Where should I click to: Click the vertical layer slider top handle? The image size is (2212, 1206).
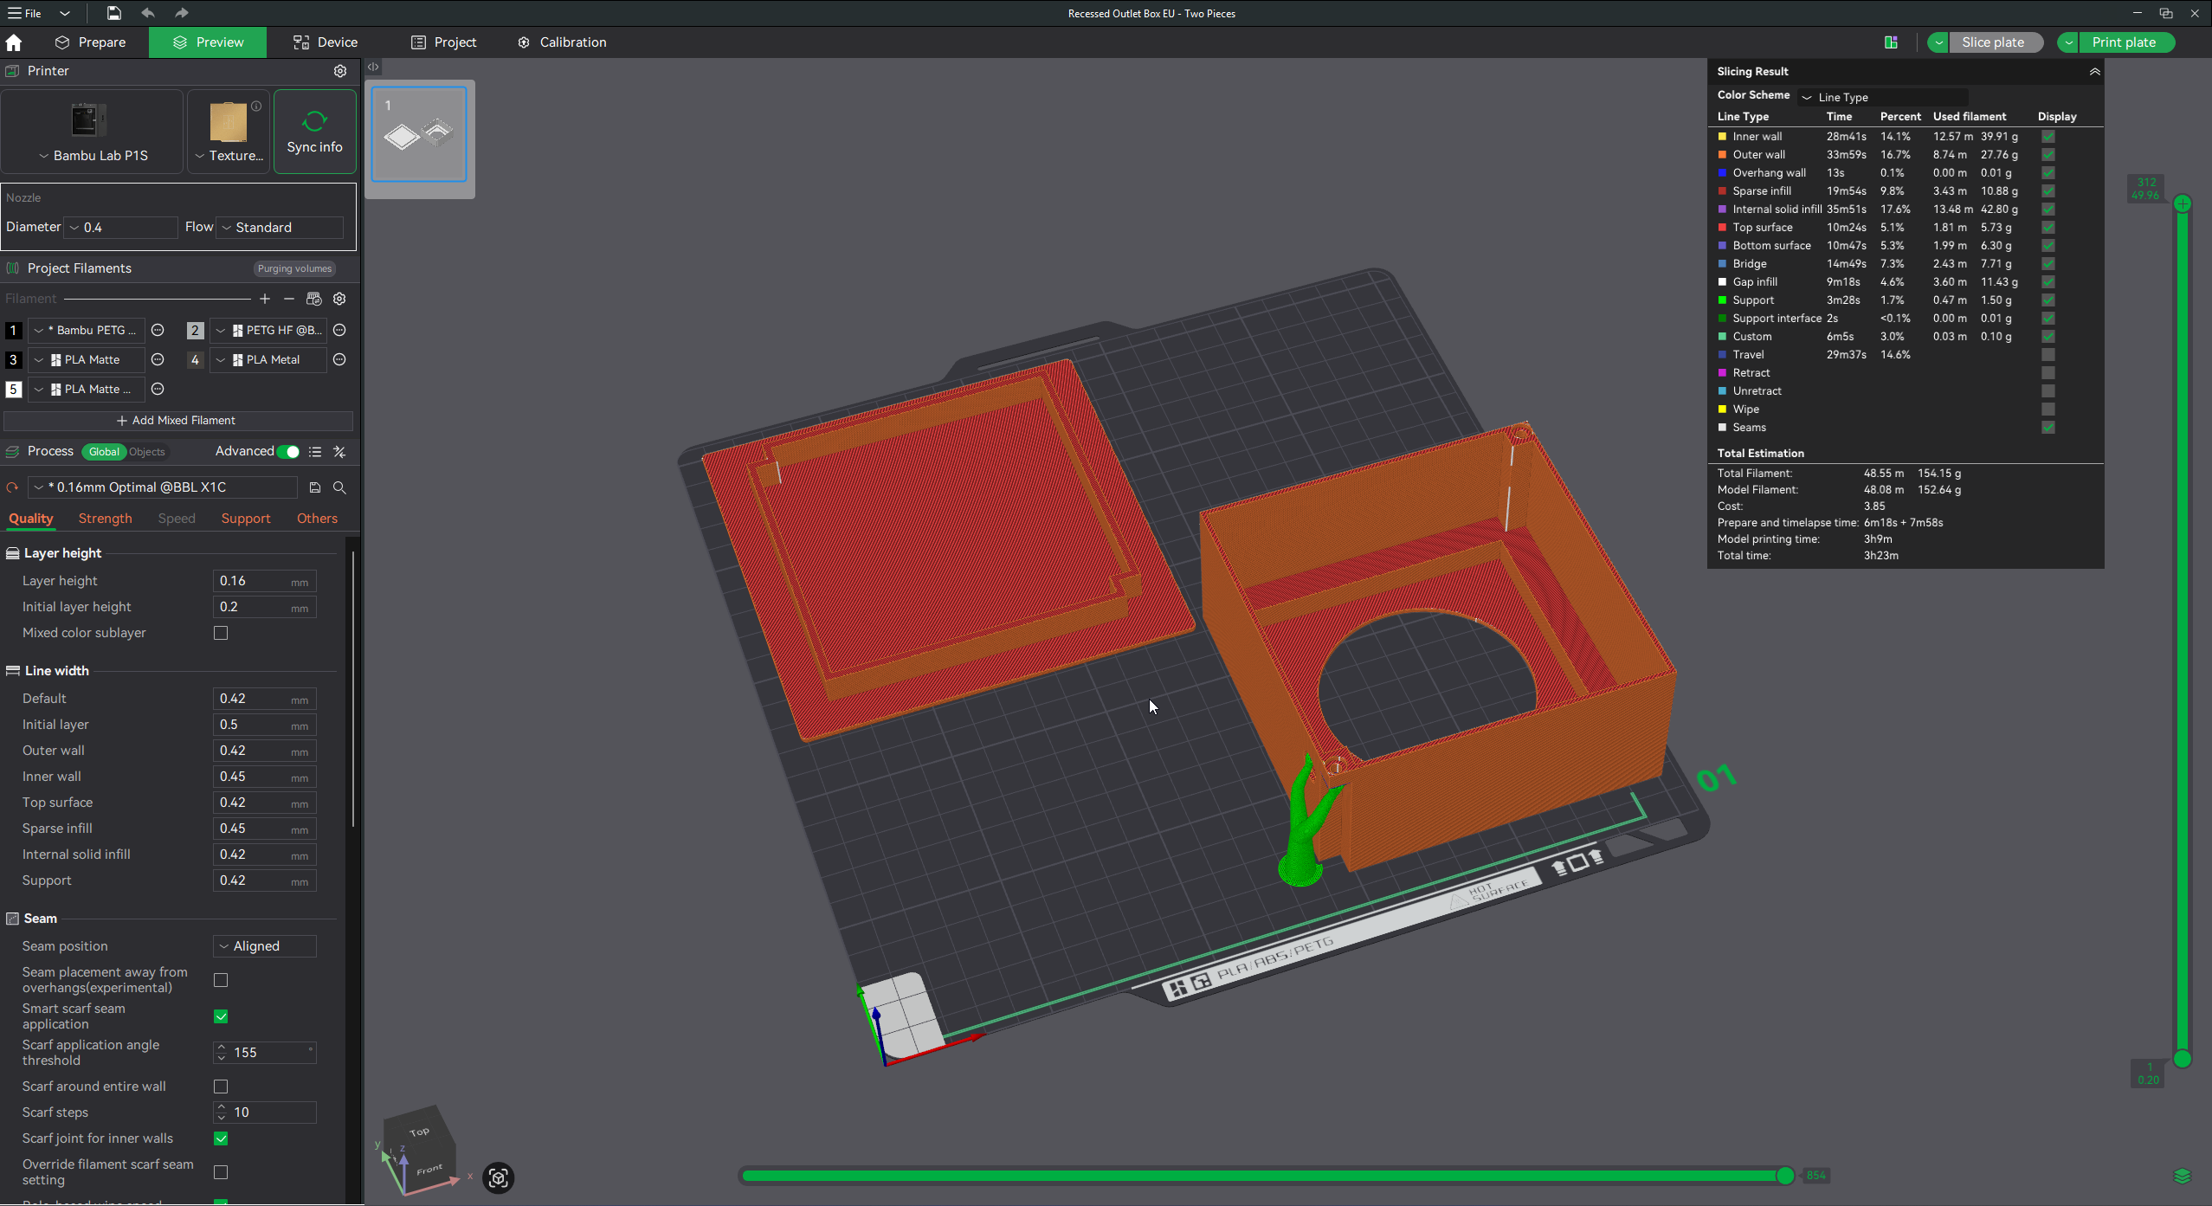[x=2183, y=203]
